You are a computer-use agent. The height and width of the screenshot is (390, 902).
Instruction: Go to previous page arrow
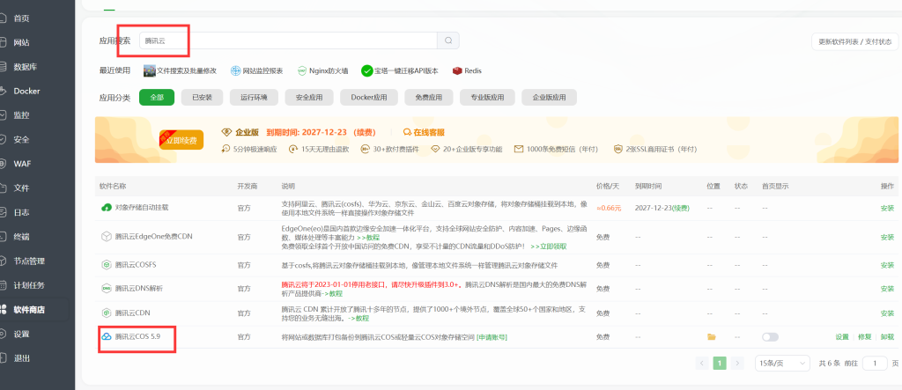pyautogui.click(x=702, y=363)
